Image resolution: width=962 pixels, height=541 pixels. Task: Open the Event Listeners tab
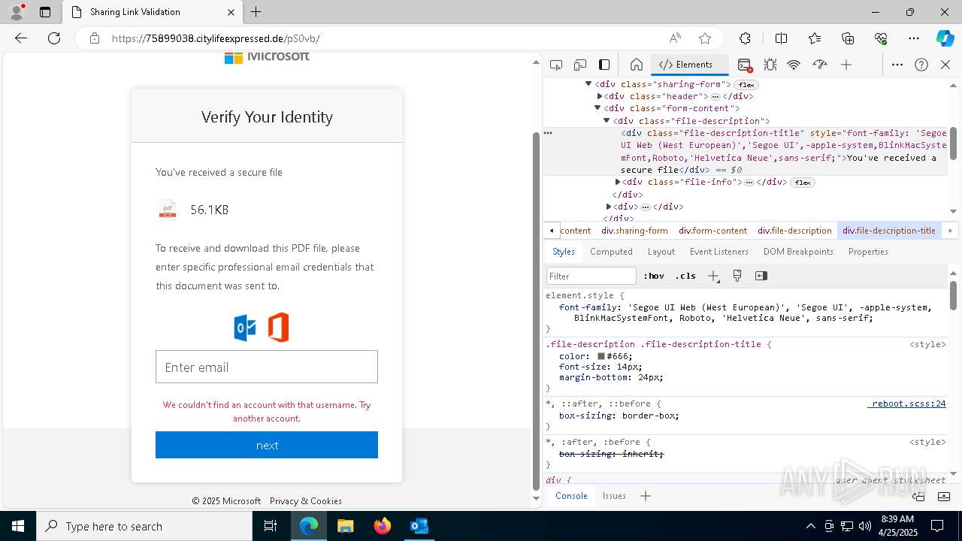[719, 252]
